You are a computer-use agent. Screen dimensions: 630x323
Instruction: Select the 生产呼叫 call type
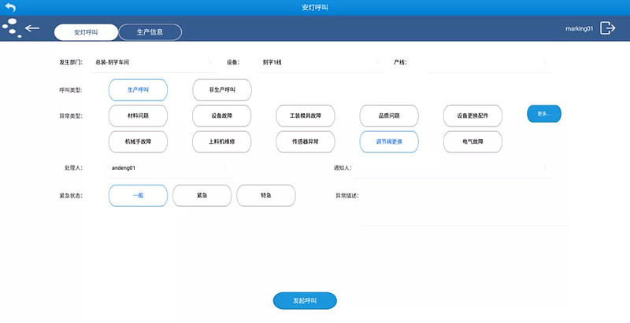click(x=138, y=90)
